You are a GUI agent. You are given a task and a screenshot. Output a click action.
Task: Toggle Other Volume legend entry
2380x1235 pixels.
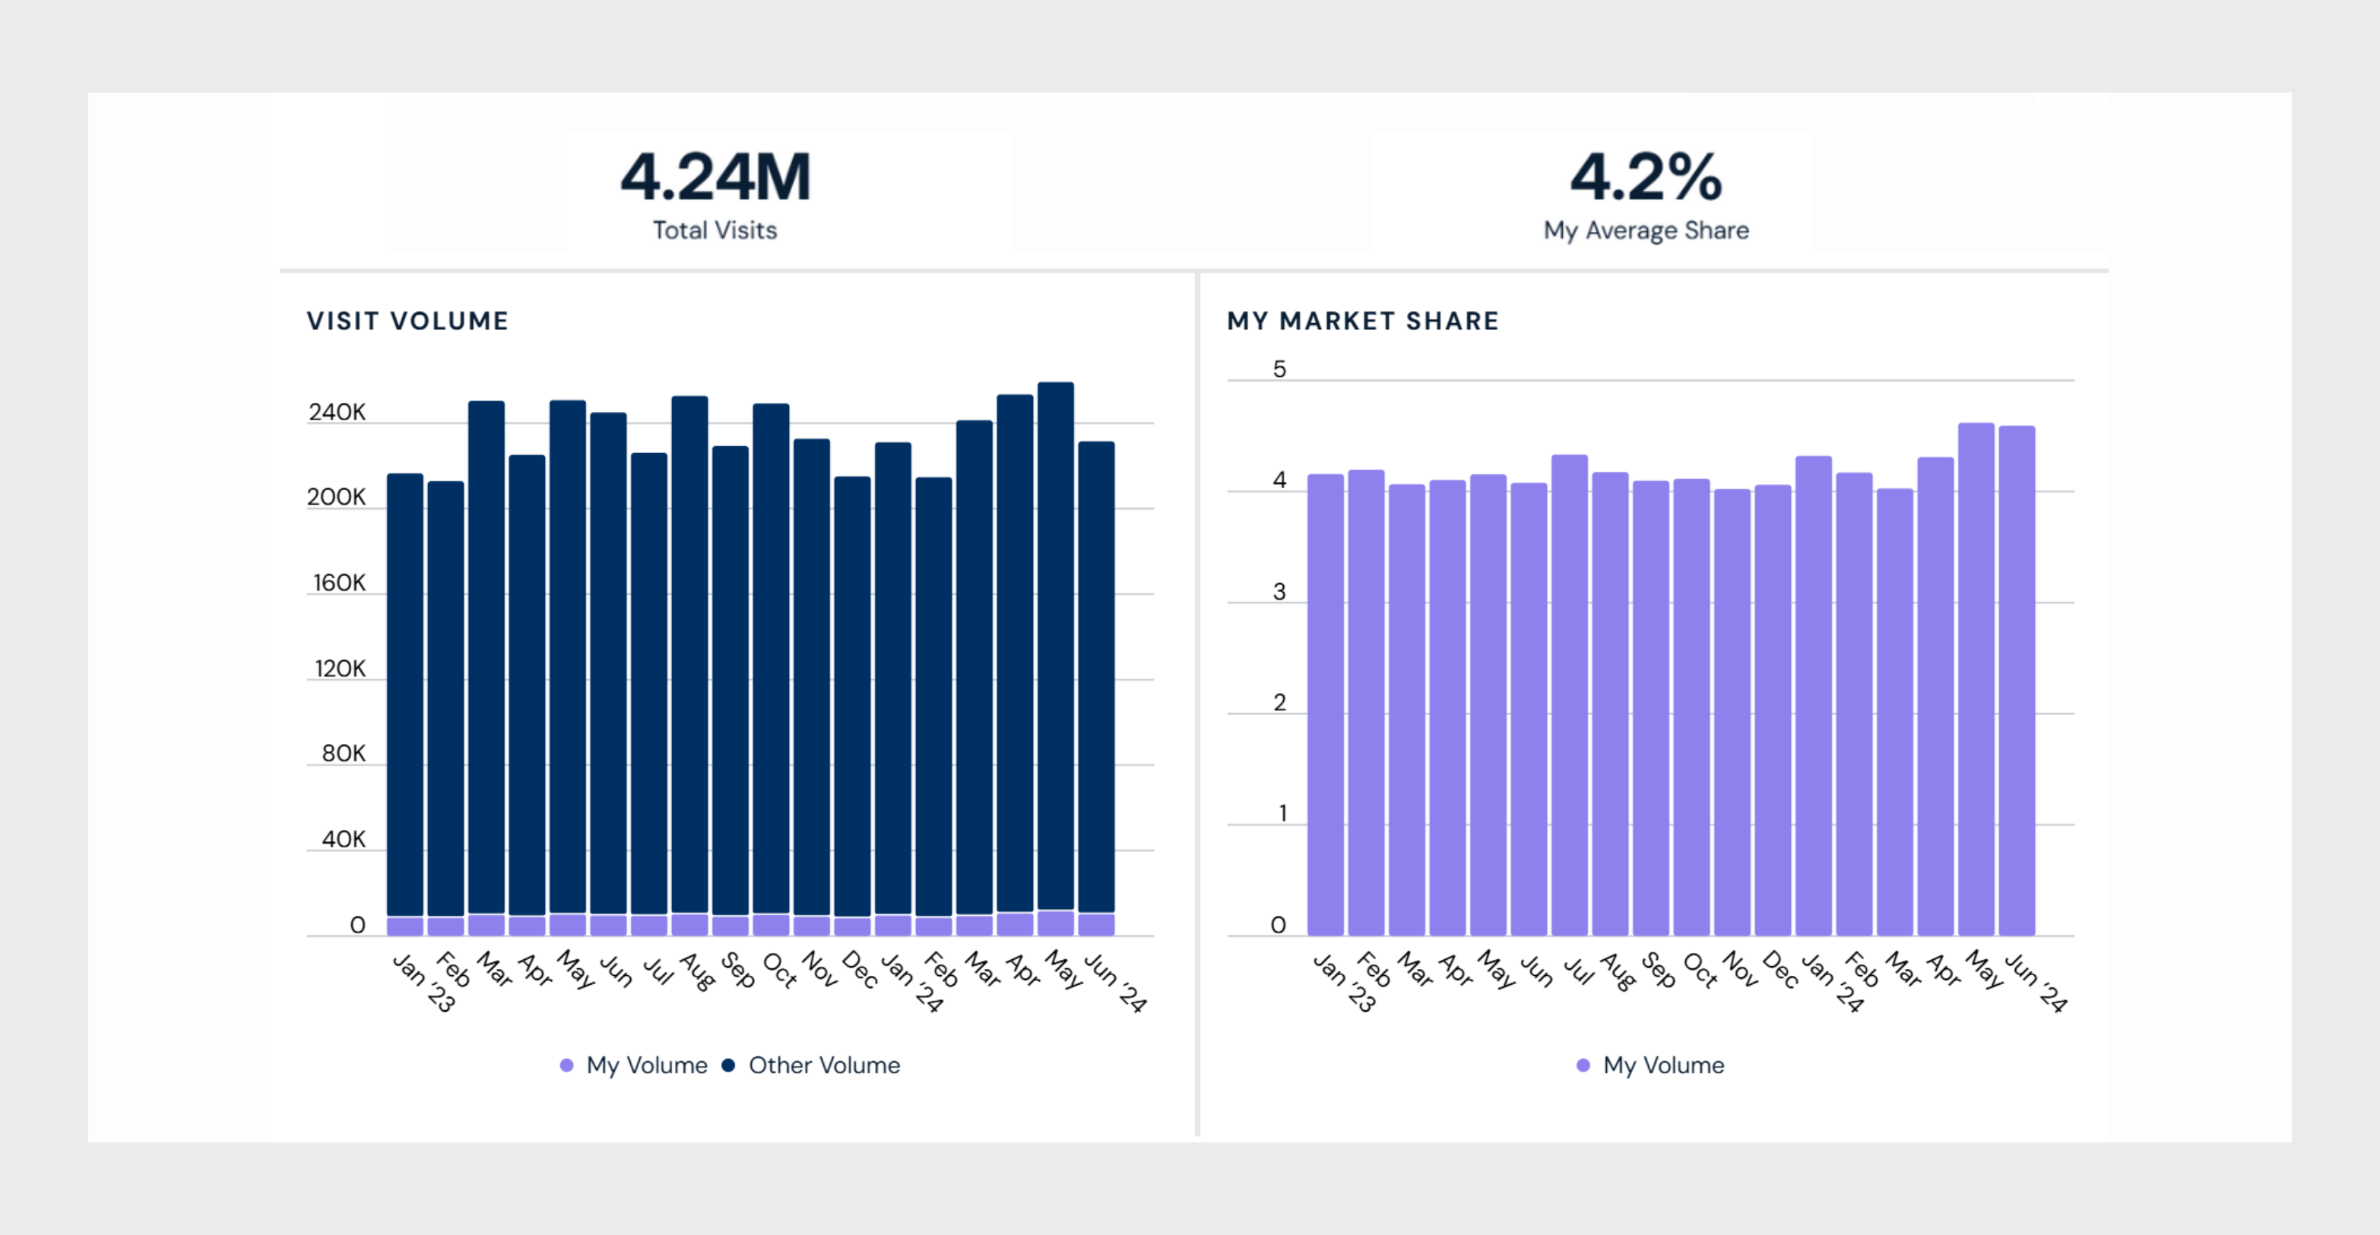click(811, 1065)
